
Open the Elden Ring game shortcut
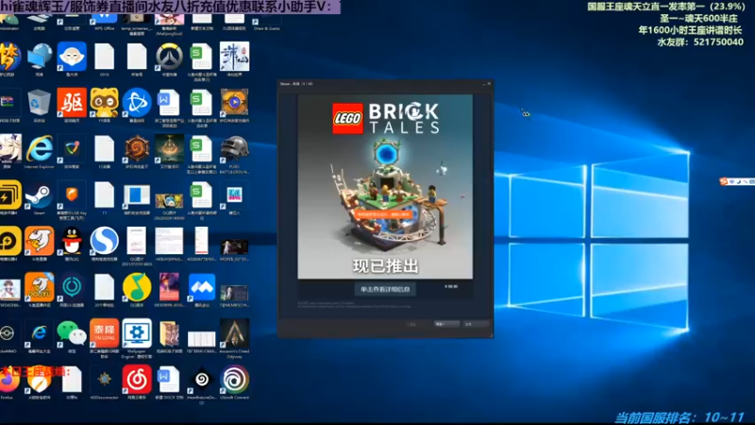pos(169,148)
